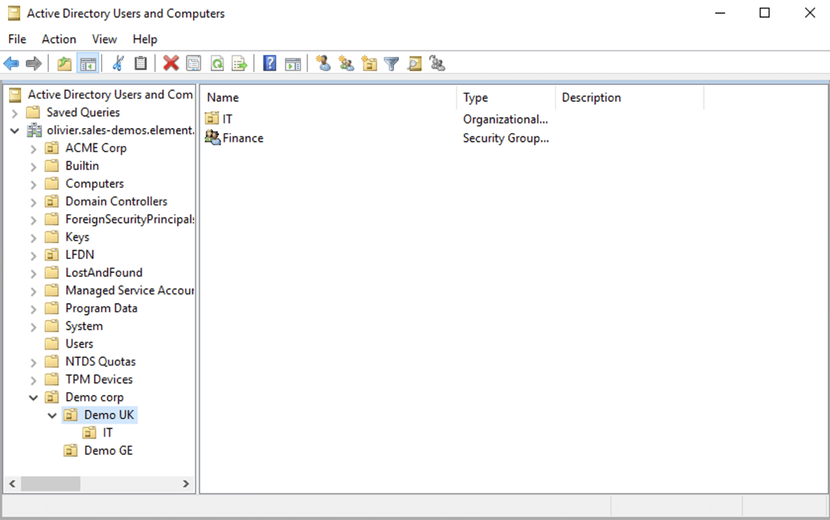Create a new group with toolbar icon
The height and width of the screenshot is (520, 830).
point(346,63)
